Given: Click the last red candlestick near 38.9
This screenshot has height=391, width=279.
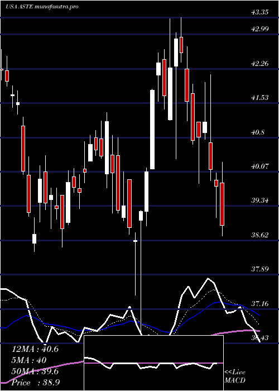Looking at the screenshot, I should click(x=222, y=204).
